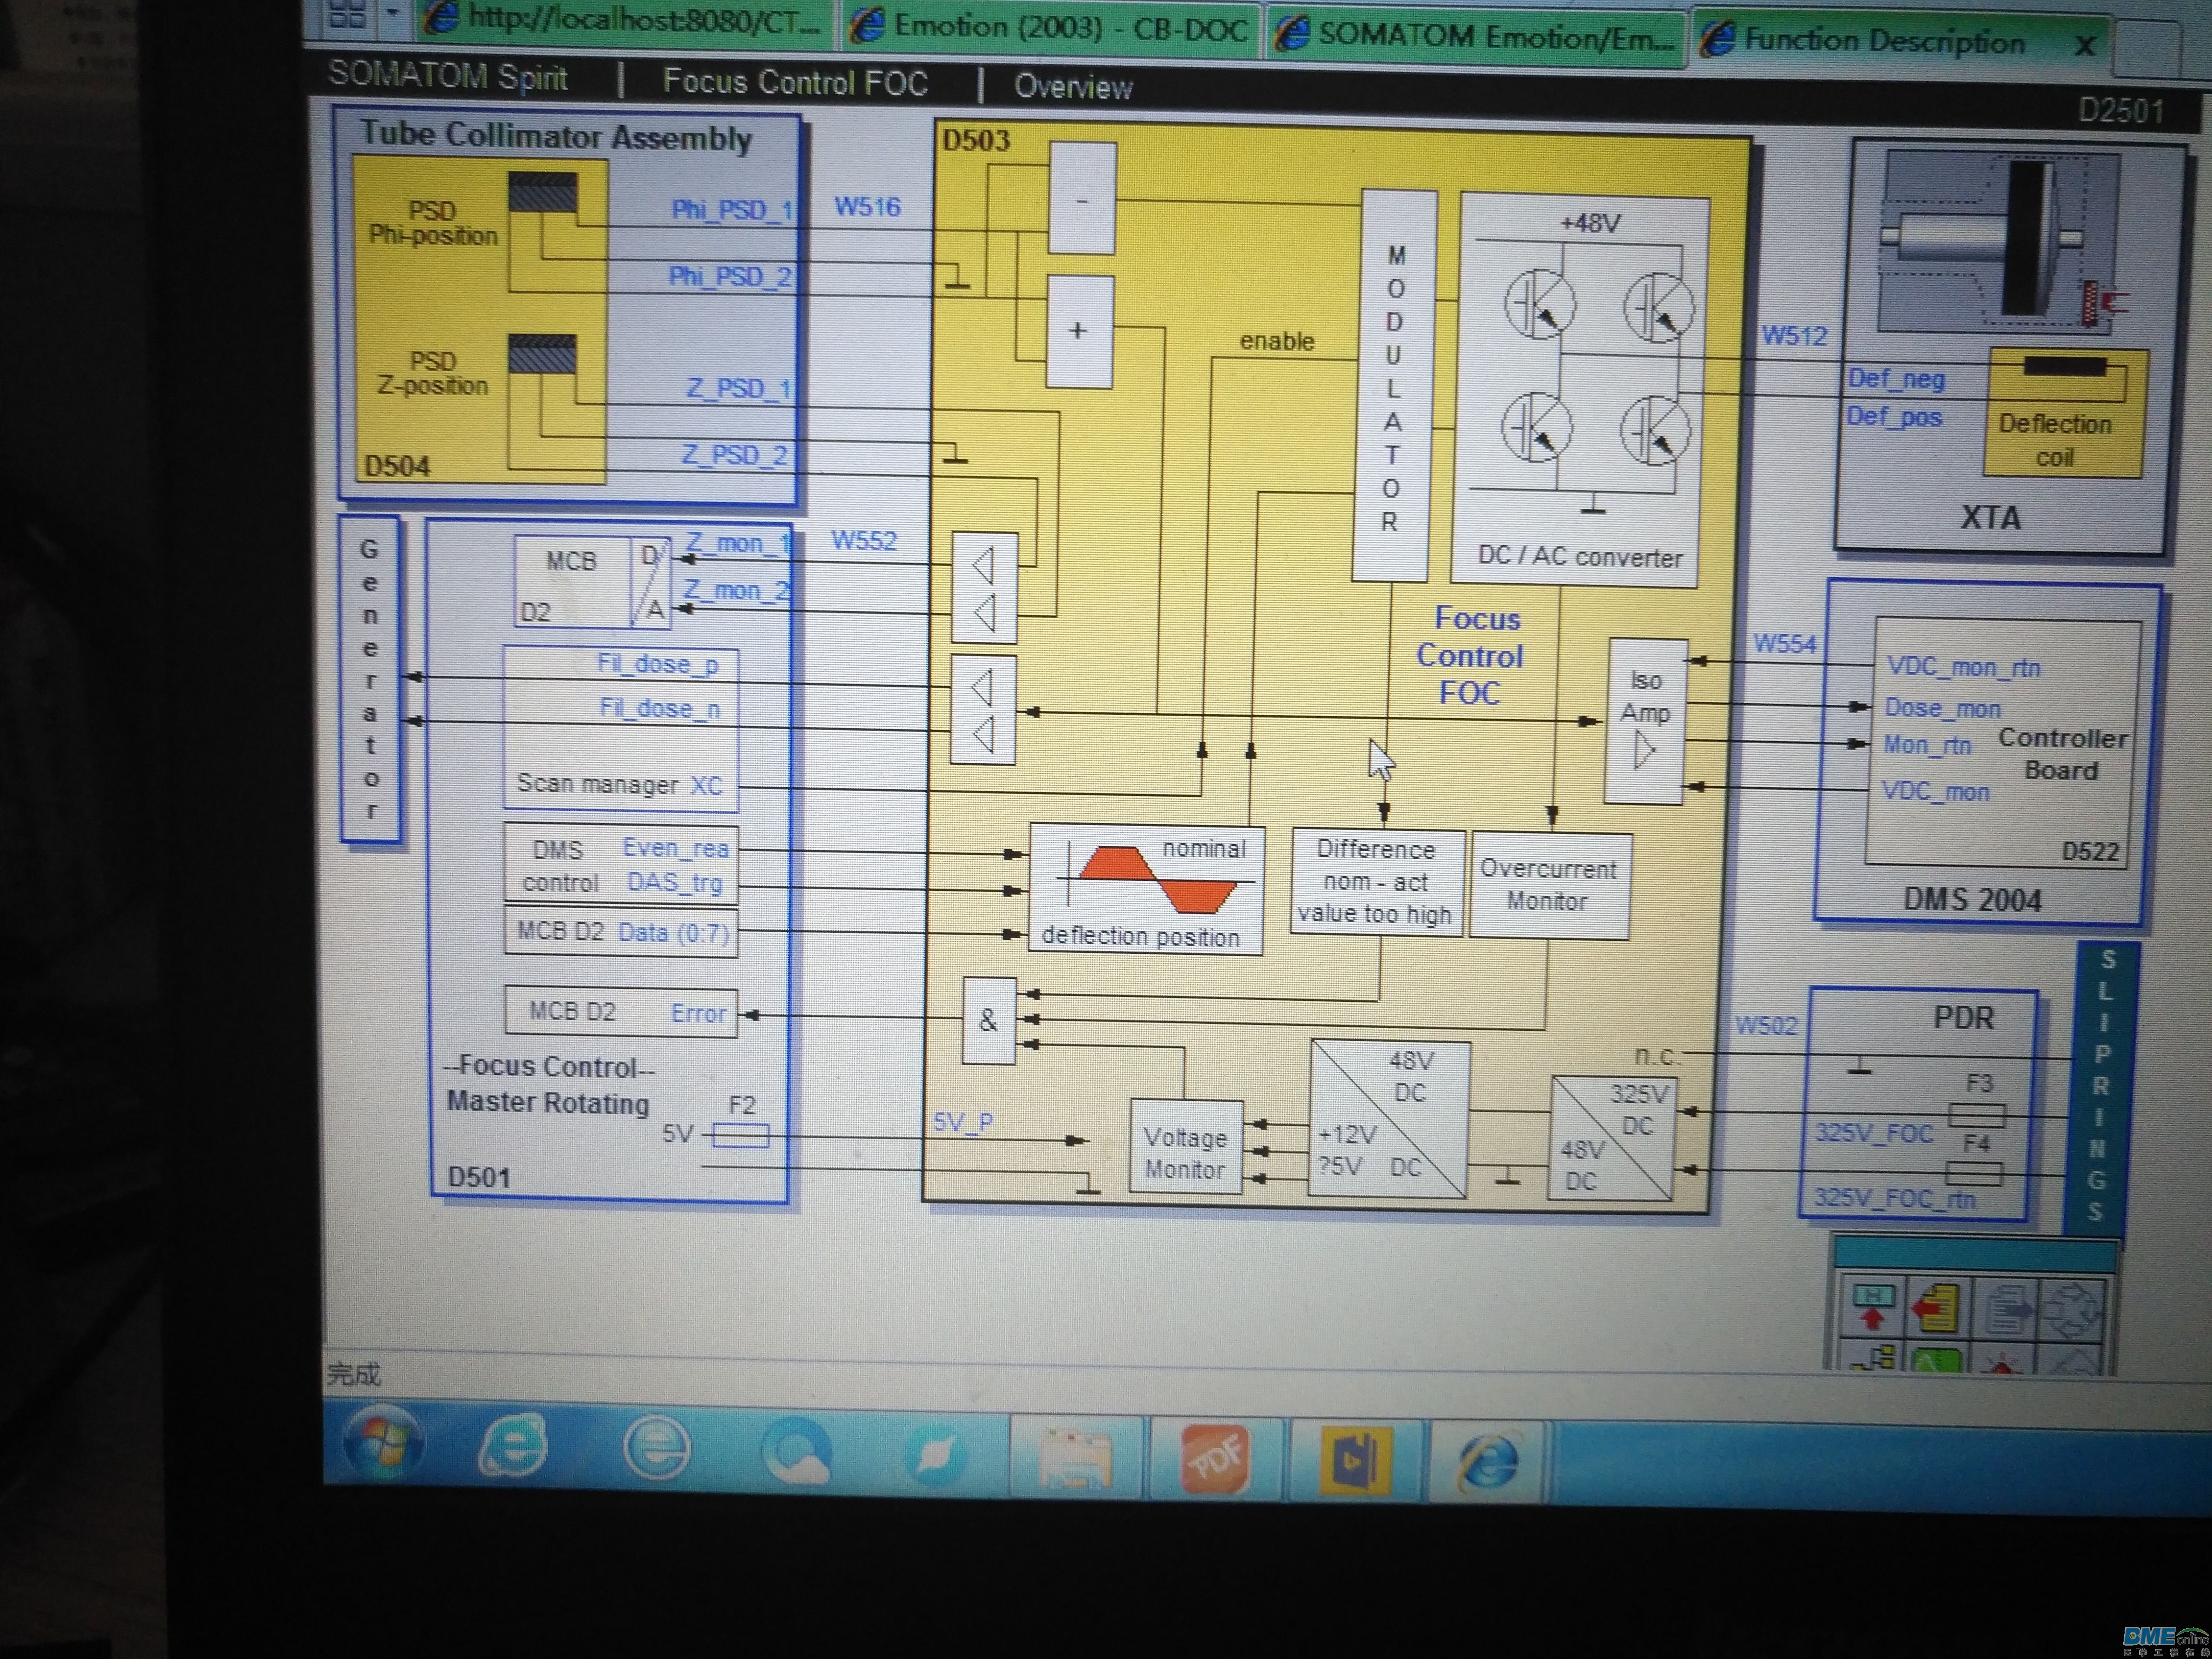Open the Emotion (2003) - CB-DOC tab
This screenshot has height=1659, width=2212.
coord(1052,26)
